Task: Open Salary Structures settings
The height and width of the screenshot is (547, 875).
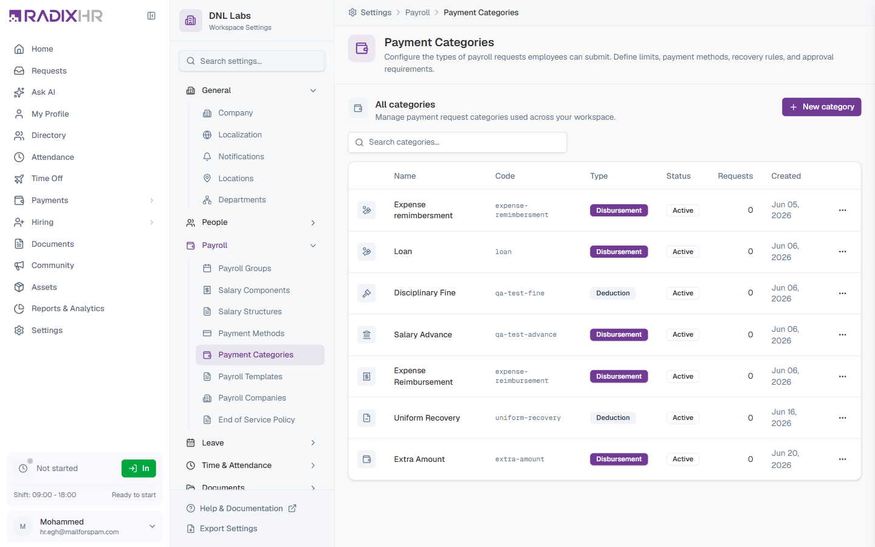Action: (260, 312)
